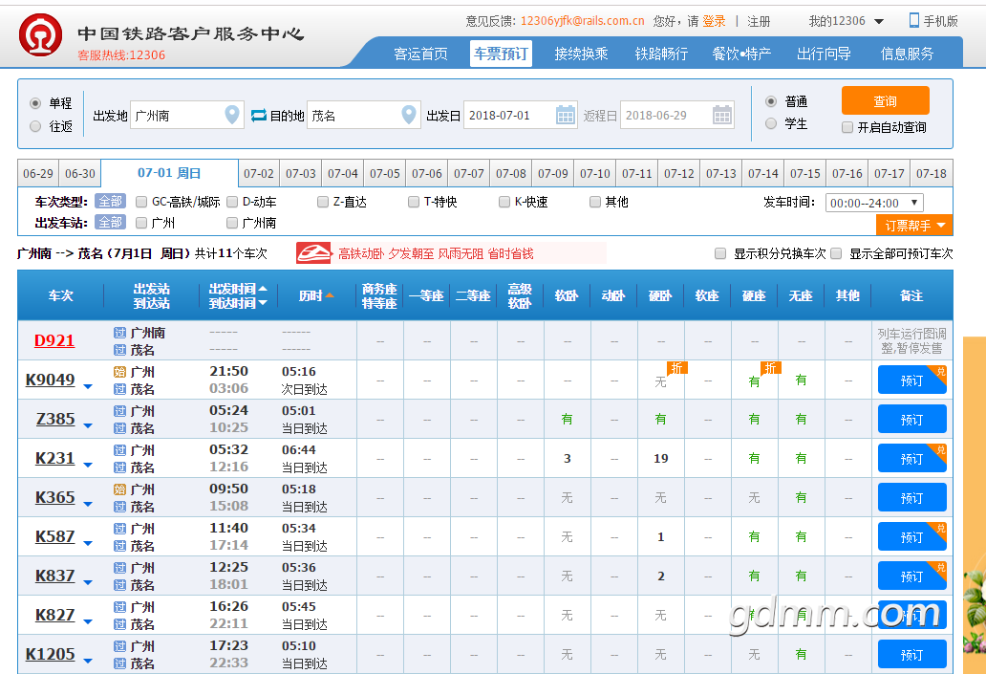Image resolution: width=986 pixels, height=674 pixels.
Task: Check 显示积分兑换车次 checkbox
Action: click(720, 253)
